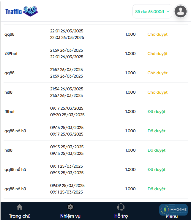Click Chờ duyệt status of 789bet row

tap(157, 54)
